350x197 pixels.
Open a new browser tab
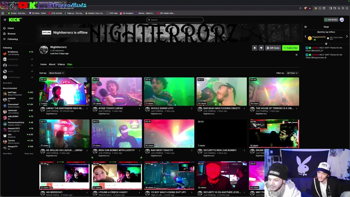click(x=70, y=3)
